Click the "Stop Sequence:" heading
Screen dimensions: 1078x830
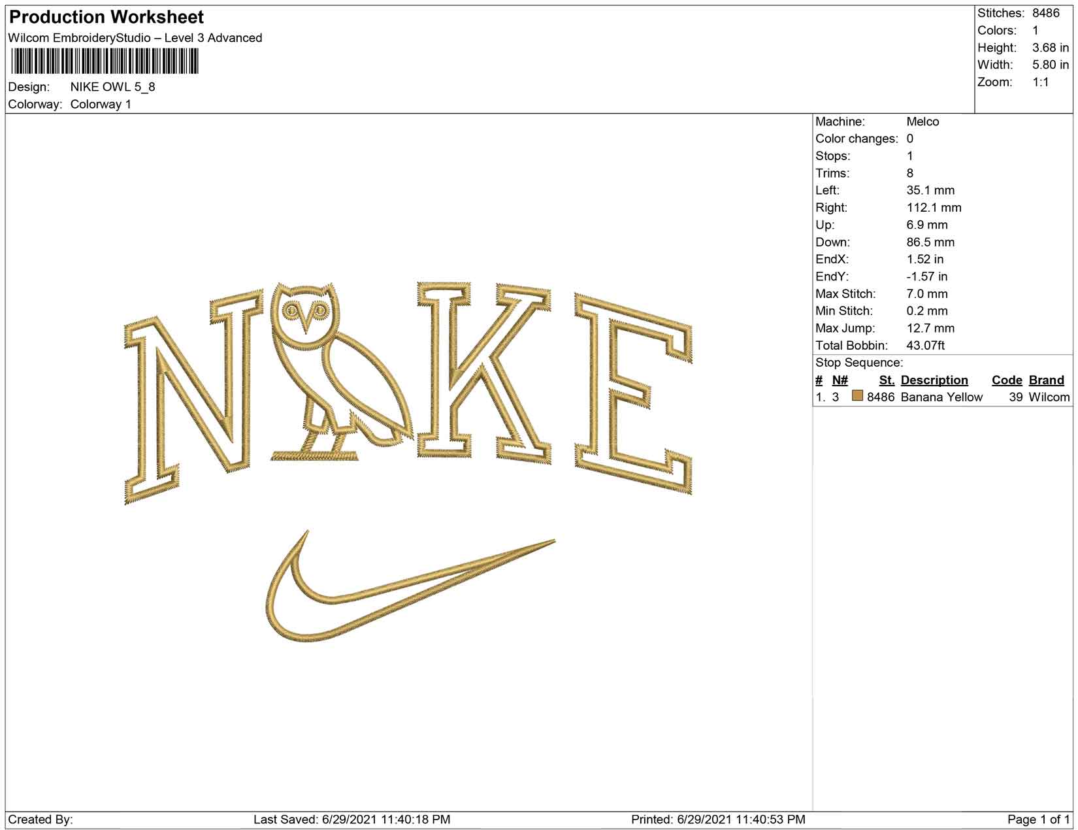click(x=859, y=363)
